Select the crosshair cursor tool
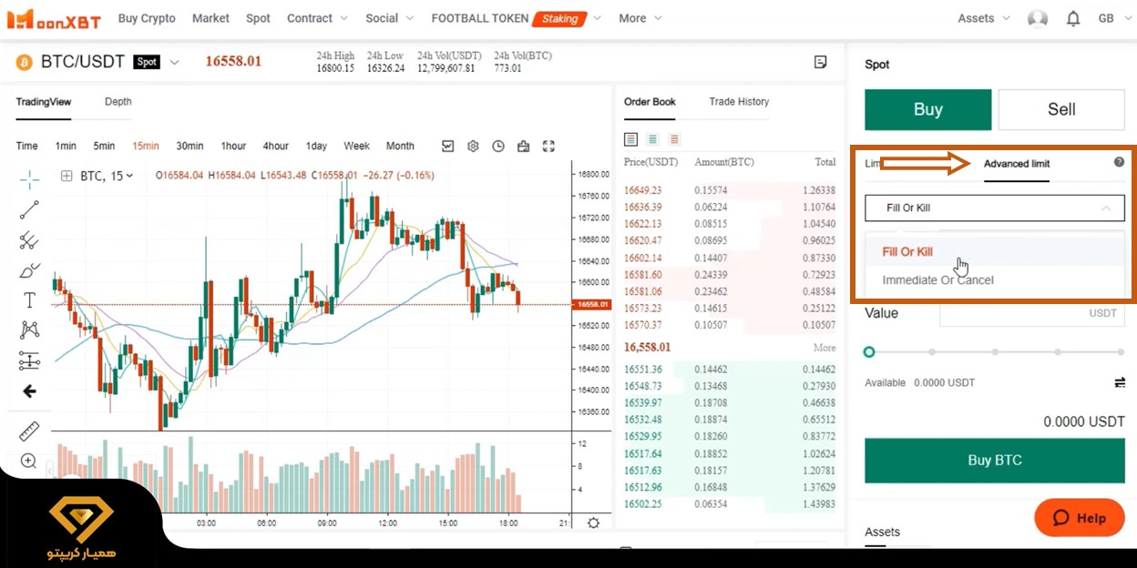 pyautogui.click(x=29, y=179)
